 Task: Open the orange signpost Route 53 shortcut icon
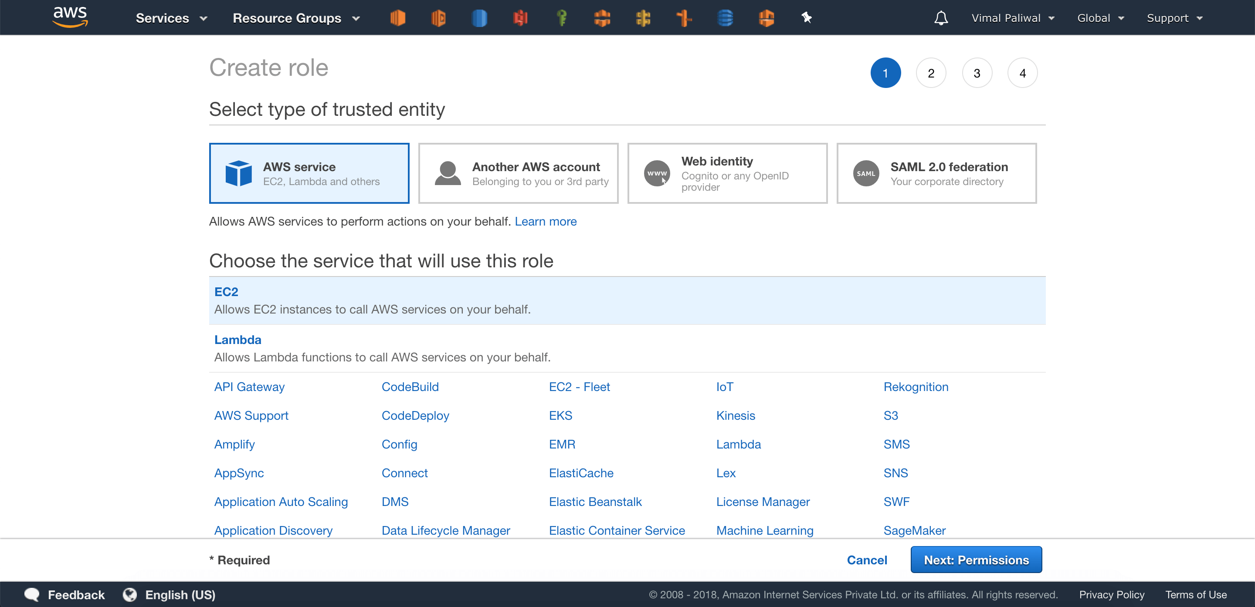click(684, 18)
